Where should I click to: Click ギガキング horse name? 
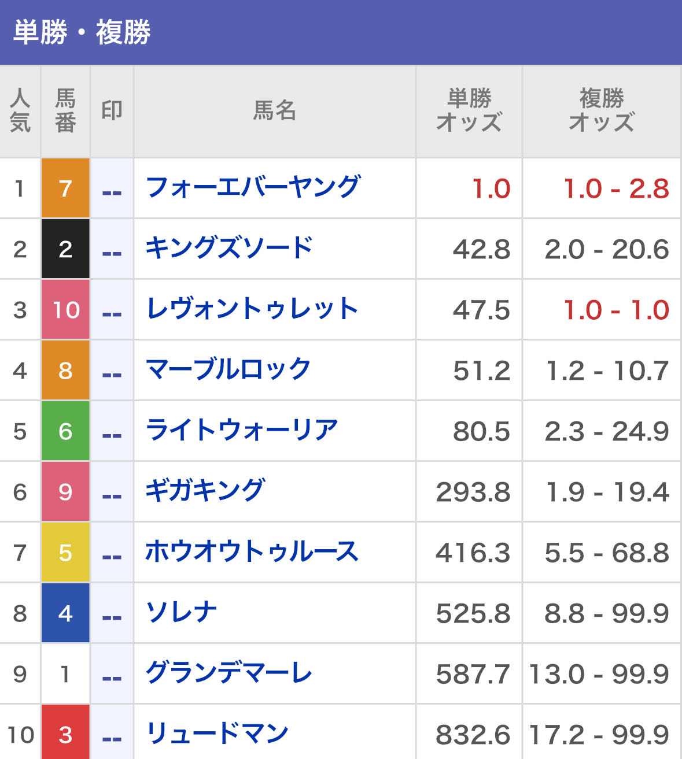[x=205, y=491]
